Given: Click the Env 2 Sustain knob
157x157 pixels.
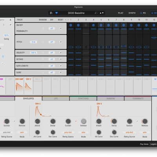Looking at the screenshot, I should click(68, 121).
